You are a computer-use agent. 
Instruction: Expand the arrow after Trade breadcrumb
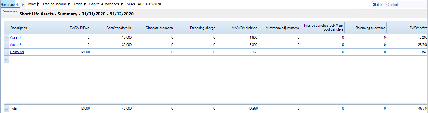click(85, 4)
